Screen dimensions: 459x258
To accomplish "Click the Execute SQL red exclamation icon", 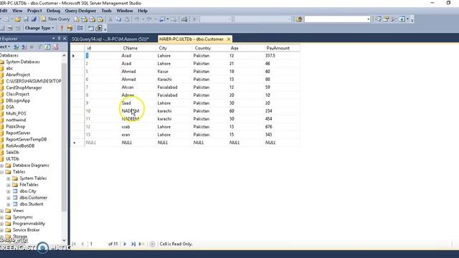I will pos(62,28).
